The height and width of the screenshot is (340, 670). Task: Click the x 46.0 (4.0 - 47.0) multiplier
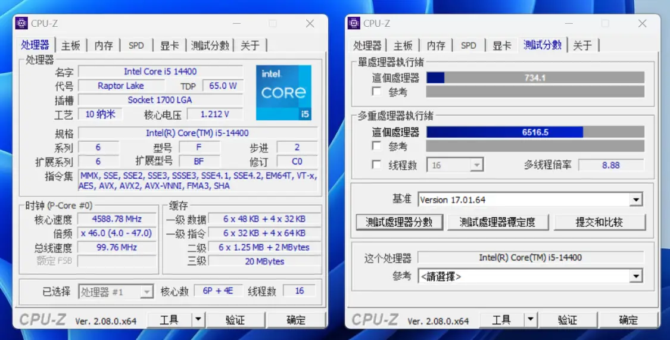[x=117, y=233]
